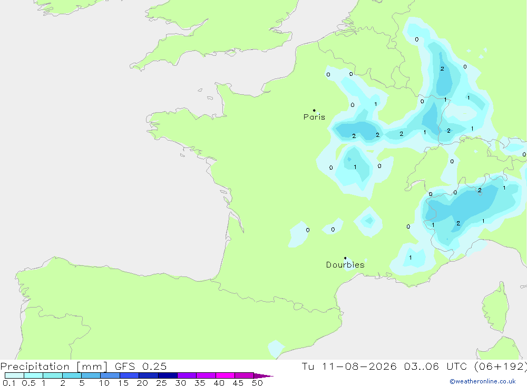Image resolution: width=527 pixels, height=386 pixels.
Task: Click the 'GFS 0.25' model label
Action: click(x=141, y=366)
